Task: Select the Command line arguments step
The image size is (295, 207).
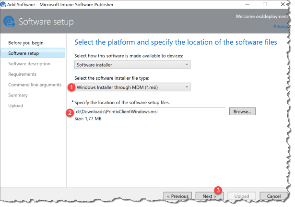Action: point(35,85)
